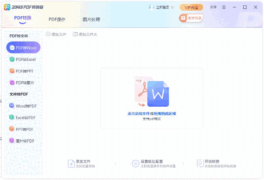Image resolution: width=264 pixels, height=180 pixels.
Task: Click the user avatar icon to log in
Action: (x=151, y=7)
